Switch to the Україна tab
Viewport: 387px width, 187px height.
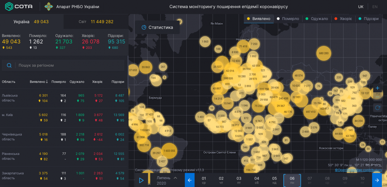pyautogui.click(x=31, y=22)
